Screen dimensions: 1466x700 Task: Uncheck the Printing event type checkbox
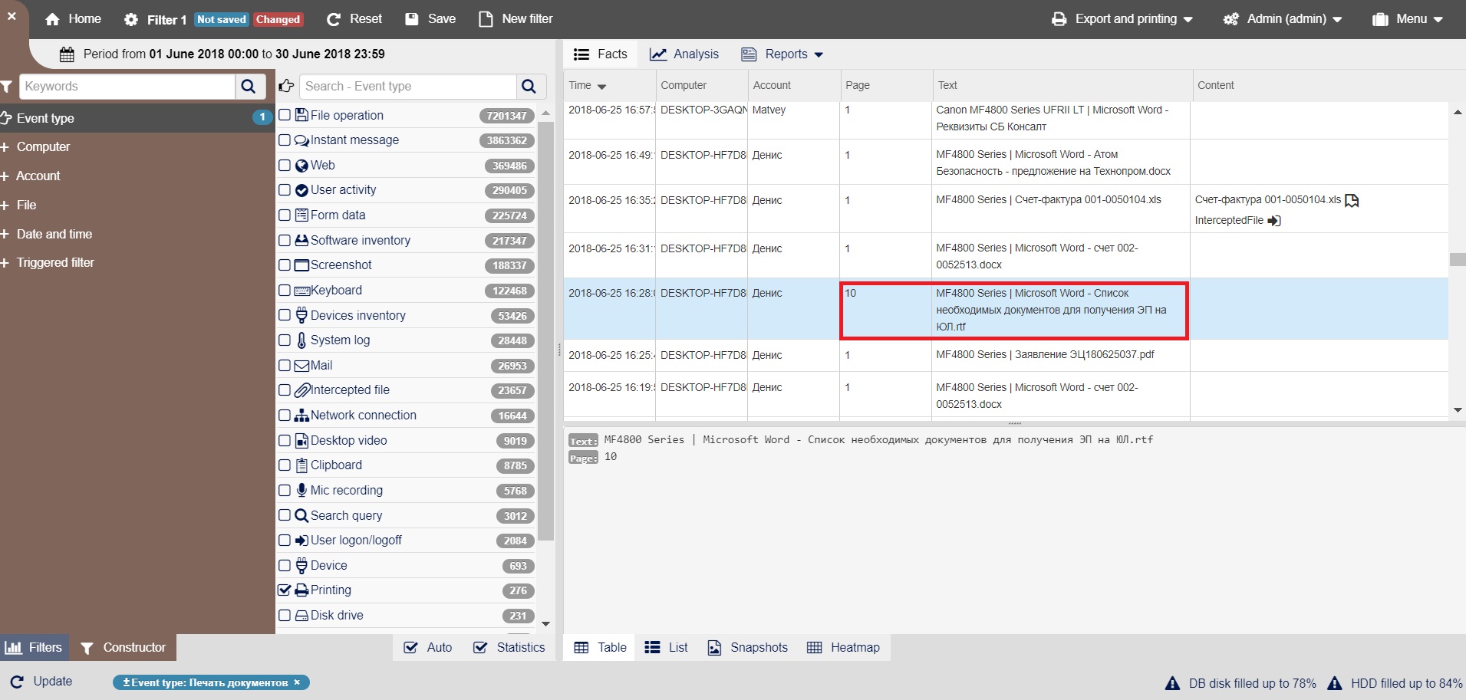pyautogui.click(x=285, y=590)
